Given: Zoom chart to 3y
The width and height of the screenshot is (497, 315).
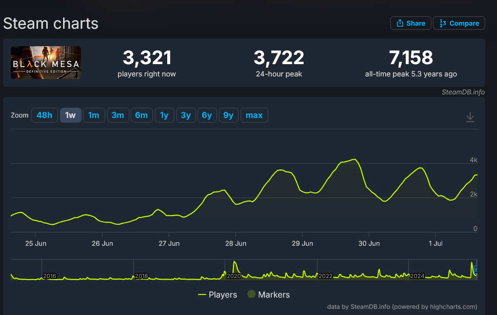Looking at the screenshot, I should coord(186,115).
